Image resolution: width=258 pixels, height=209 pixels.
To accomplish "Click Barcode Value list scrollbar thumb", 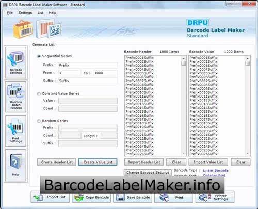I will click(x=248, y=63).
